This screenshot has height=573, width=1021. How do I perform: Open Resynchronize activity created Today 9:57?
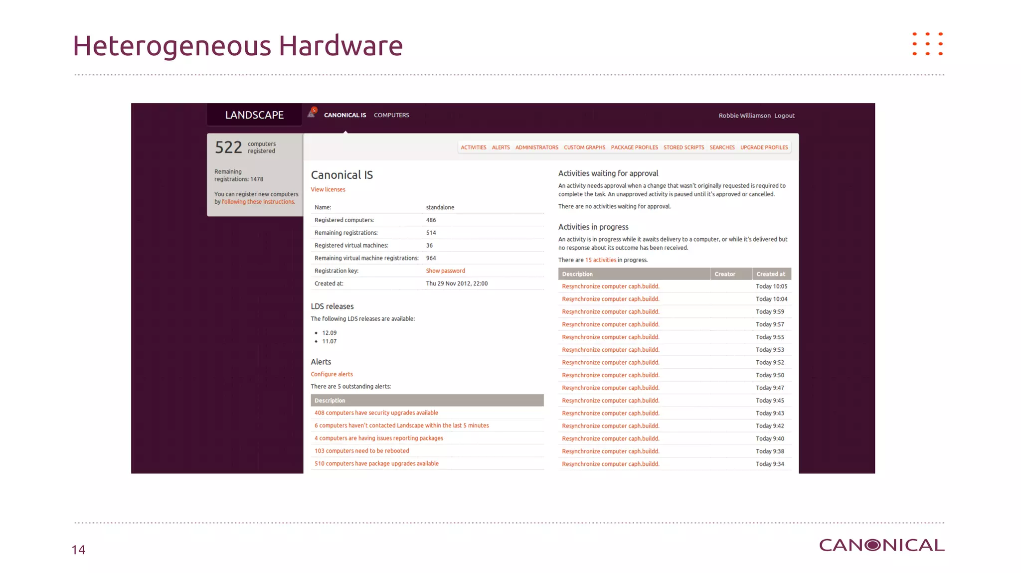[x=611, y=324]
